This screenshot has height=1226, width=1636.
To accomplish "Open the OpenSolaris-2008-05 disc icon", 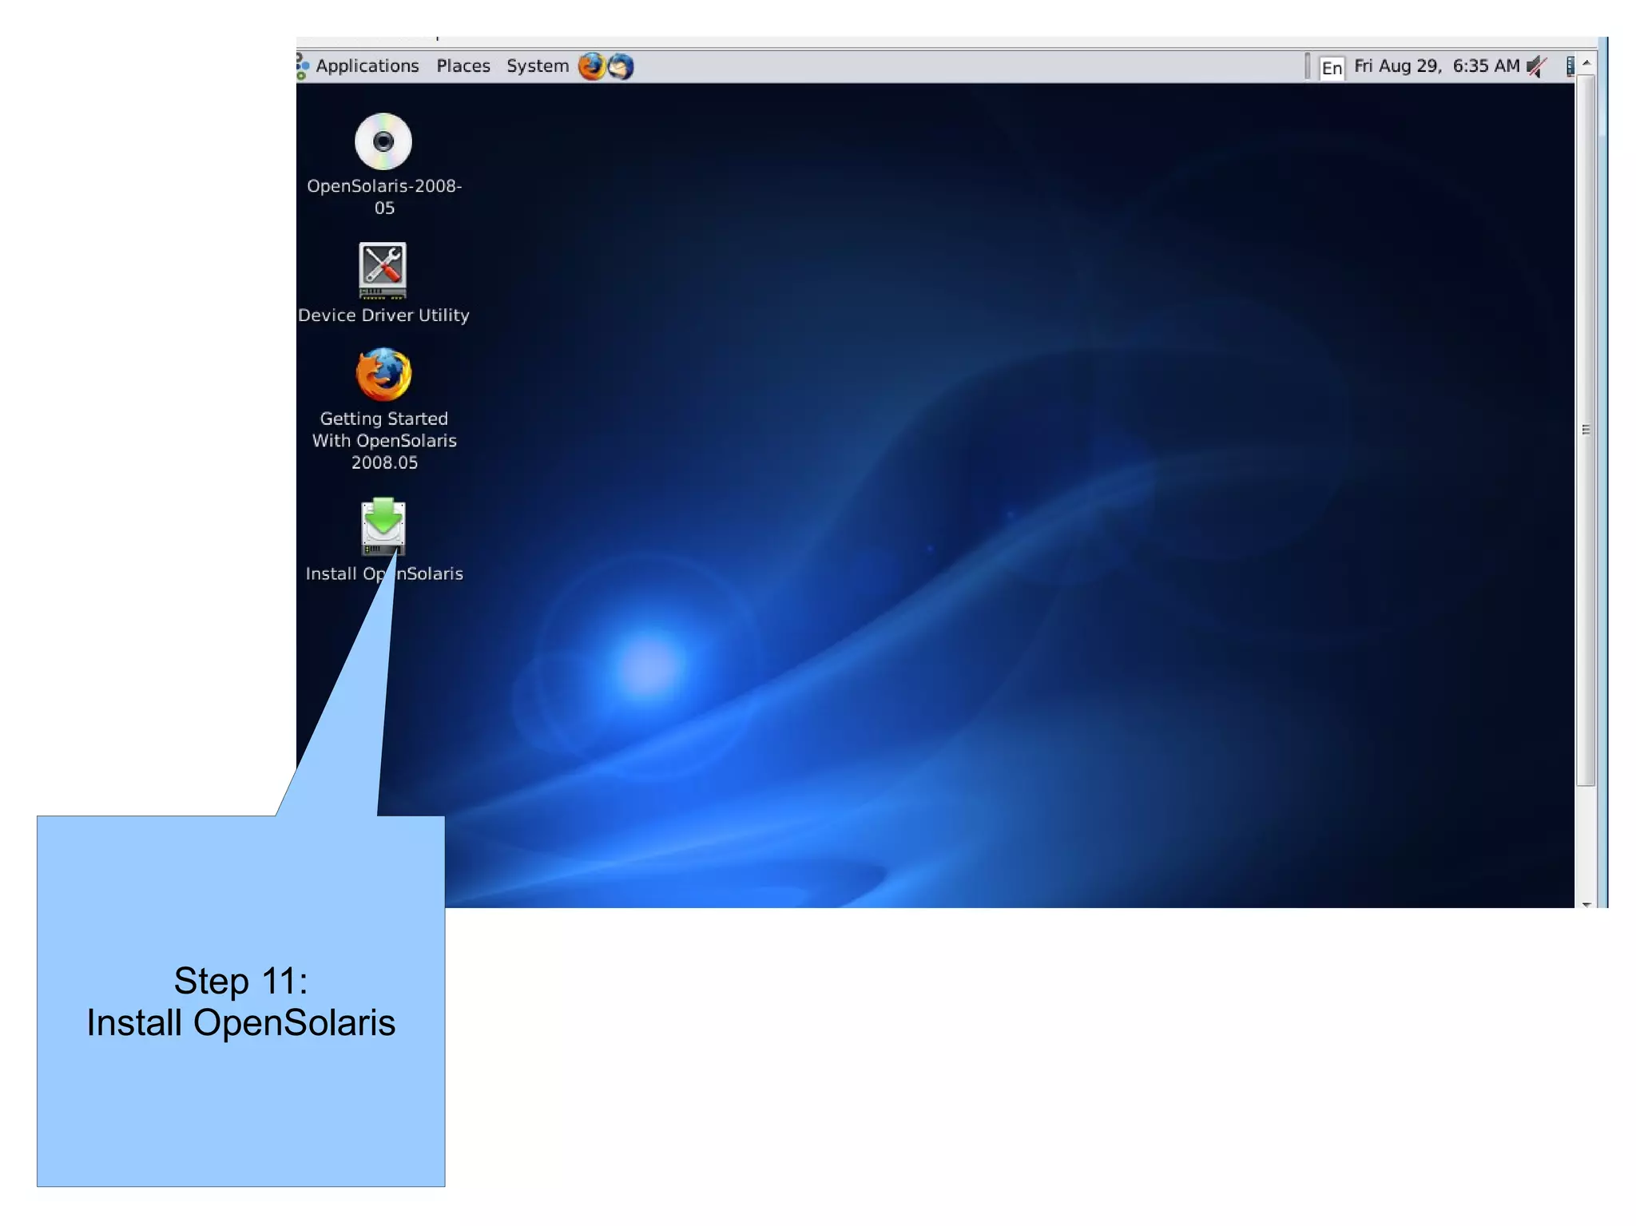I will [383, 142].
